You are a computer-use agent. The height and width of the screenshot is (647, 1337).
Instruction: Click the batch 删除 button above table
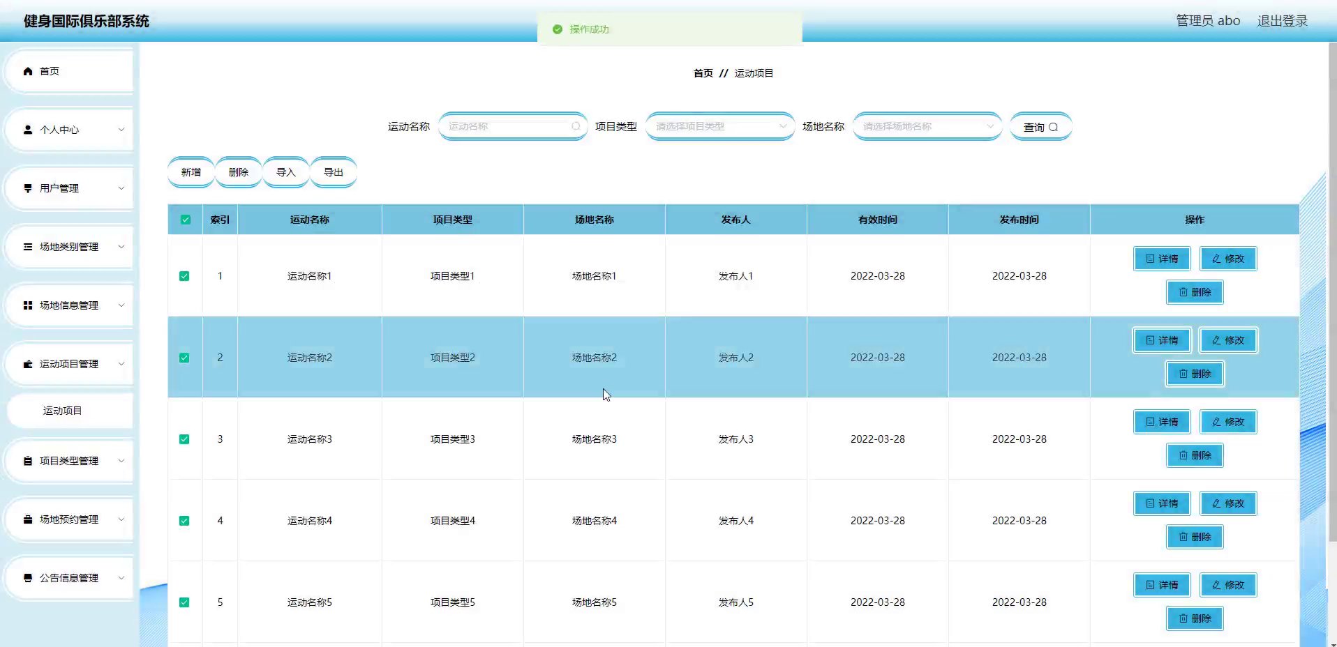[239, 172]
